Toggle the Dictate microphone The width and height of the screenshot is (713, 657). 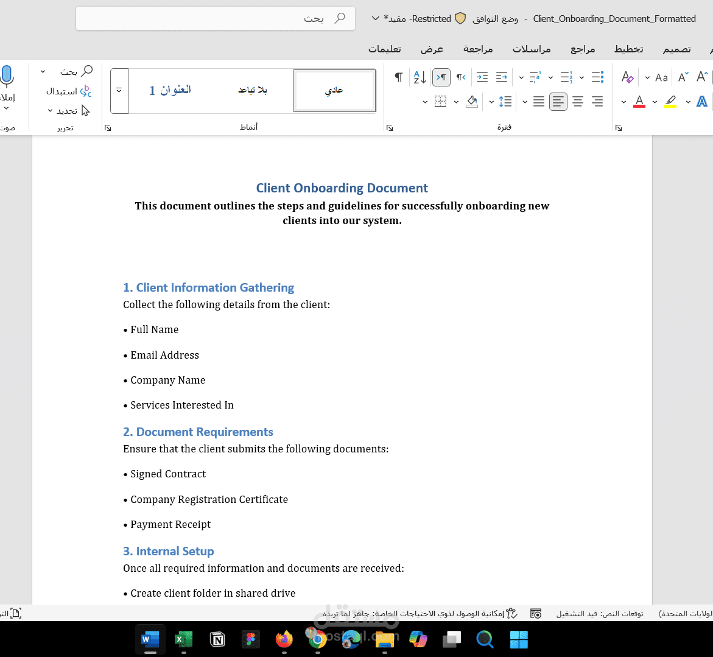(7, 77)
